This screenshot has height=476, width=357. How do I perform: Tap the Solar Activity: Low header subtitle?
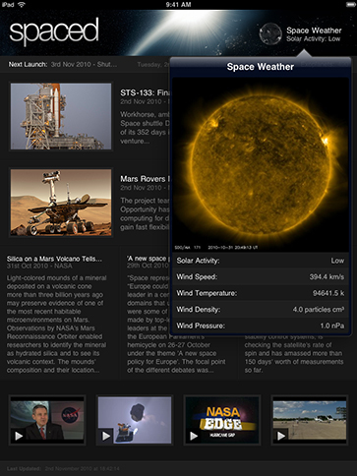point(314,39)
